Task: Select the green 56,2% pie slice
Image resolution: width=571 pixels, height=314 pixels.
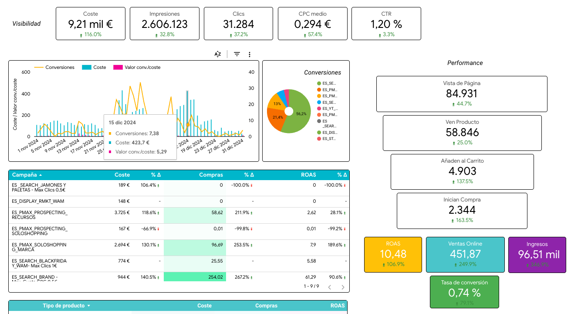Action: (x=299, y=114)
